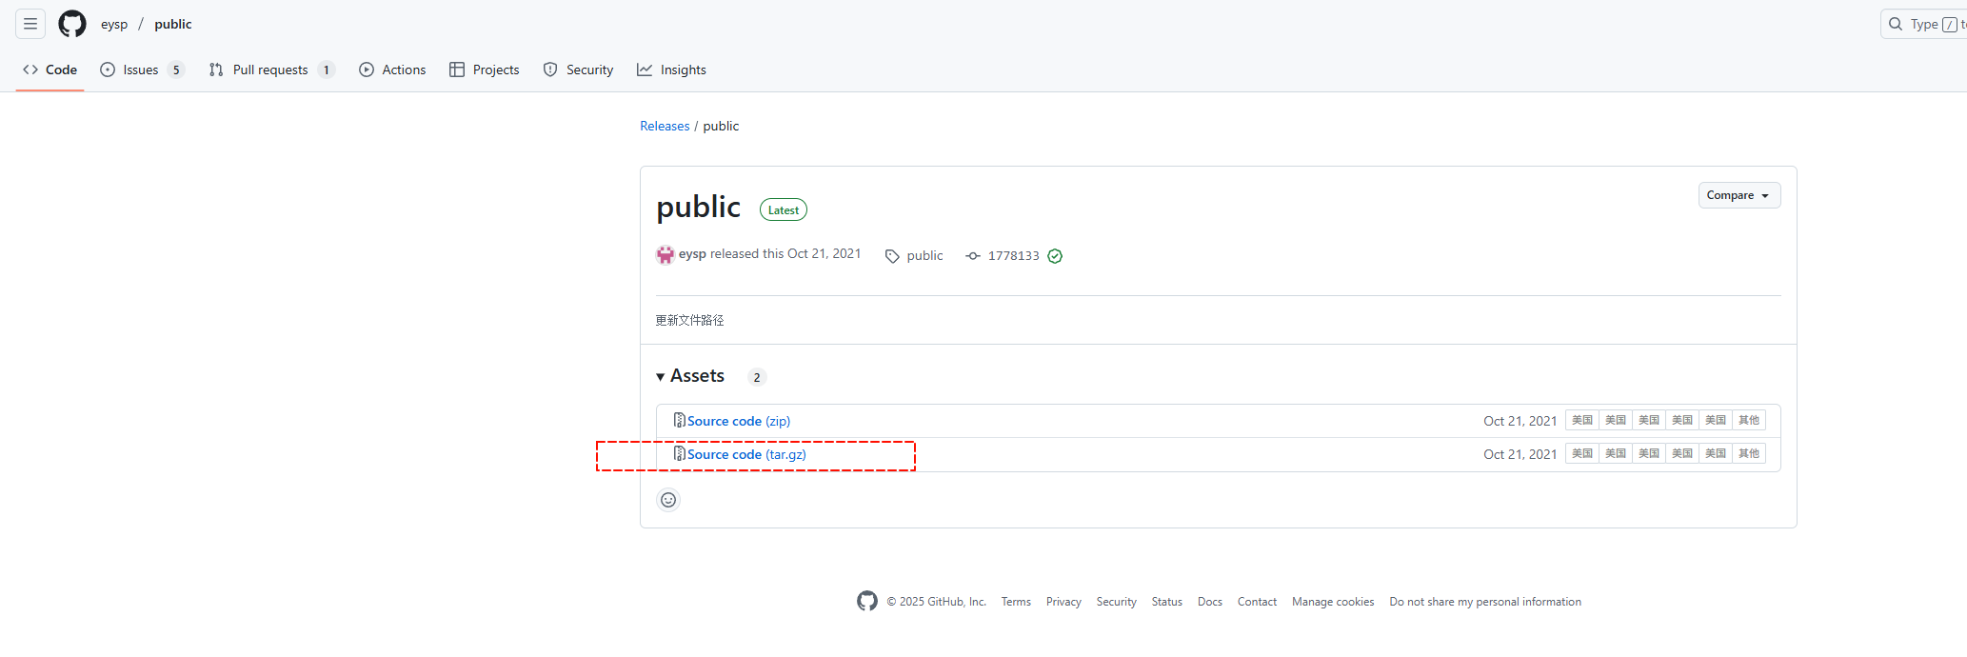Click the tar.gz file icon
This screenshot has width=1967, height=657.
[x=679, y=453]
